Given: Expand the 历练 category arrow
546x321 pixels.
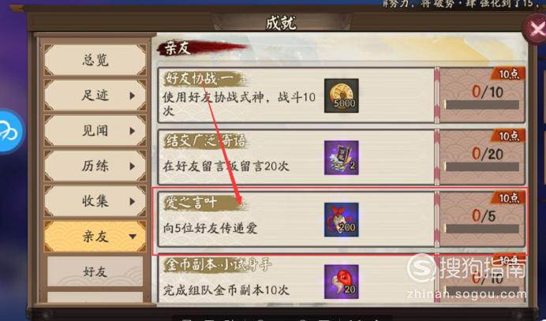Looking at the screenshot, I should point(132,166).
